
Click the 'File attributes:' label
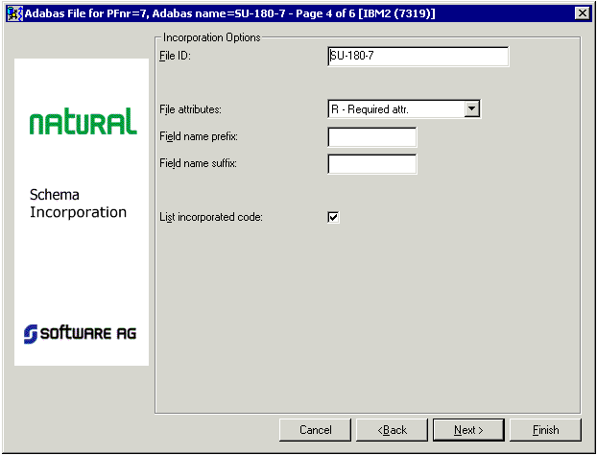pos(190,110)
